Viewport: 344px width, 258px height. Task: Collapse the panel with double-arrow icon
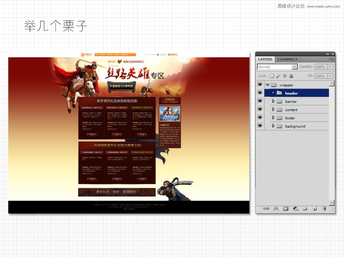(x=327, y=54)
